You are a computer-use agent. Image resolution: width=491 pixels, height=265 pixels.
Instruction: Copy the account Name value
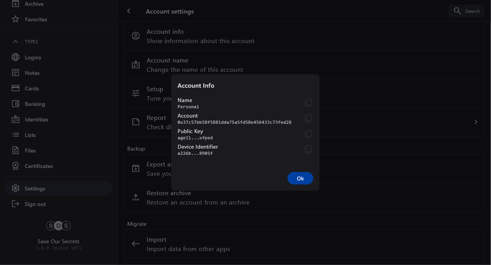[308, 103]
